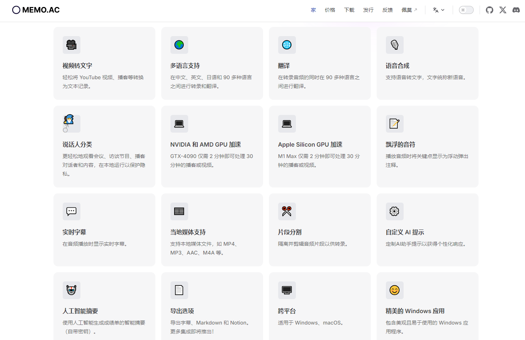Select the Apple Silicon GPU 加速 heading

[310, 144]
